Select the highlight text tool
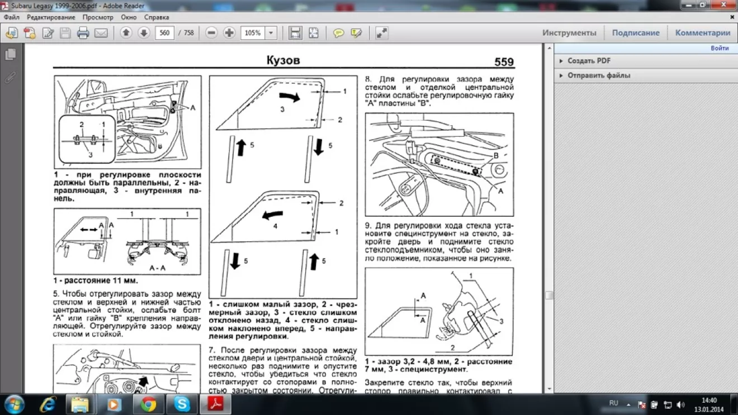This screenshot has height=415, width=738. click(356, 34)
